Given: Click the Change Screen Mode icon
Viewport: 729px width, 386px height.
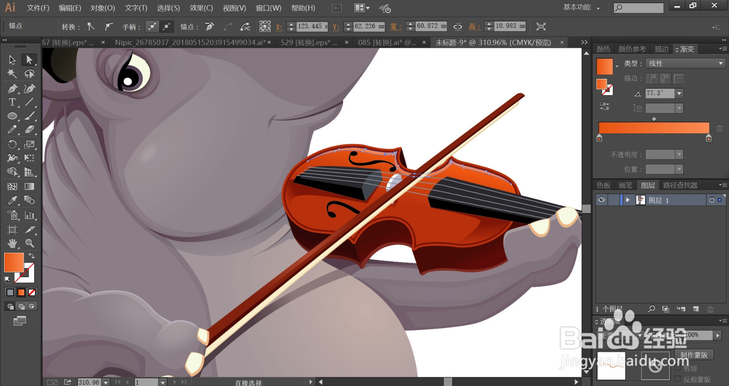Looking at the screenshot, I should 20,321.
